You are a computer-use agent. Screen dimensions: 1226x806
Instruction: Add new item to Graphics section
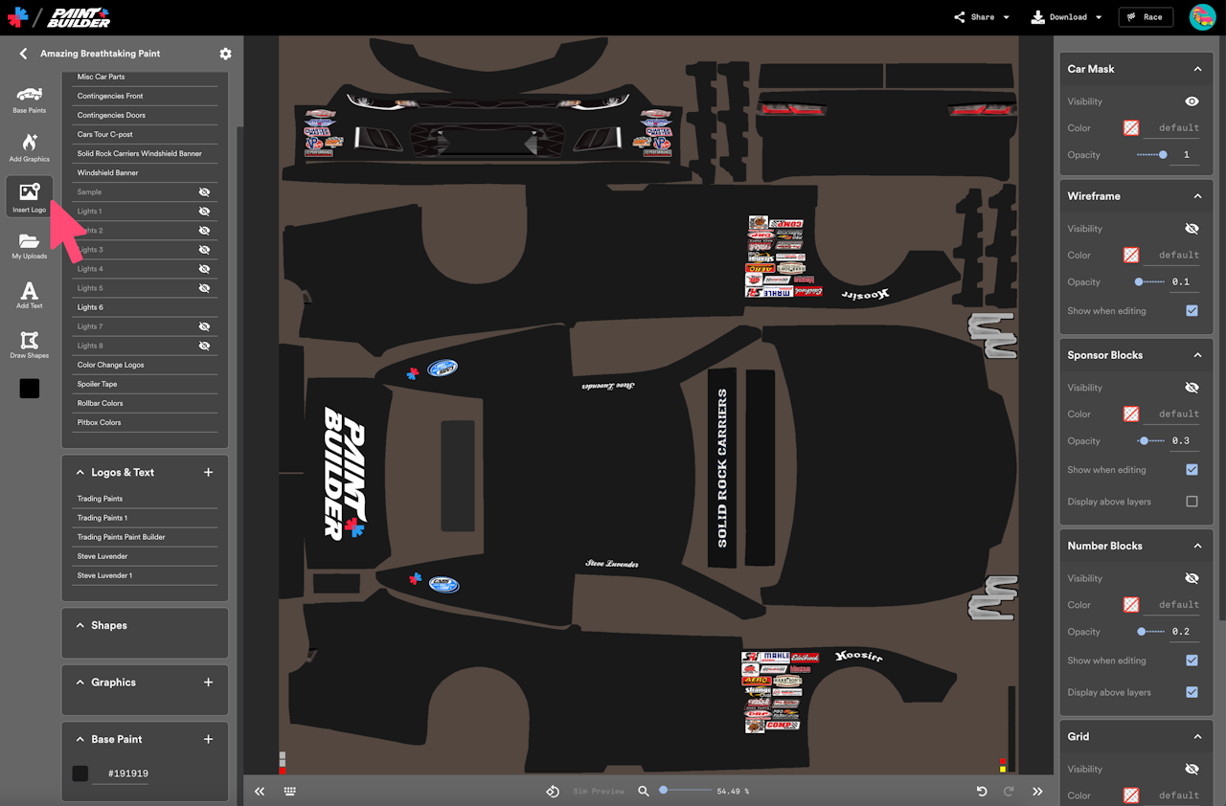(x=209, y=683)
